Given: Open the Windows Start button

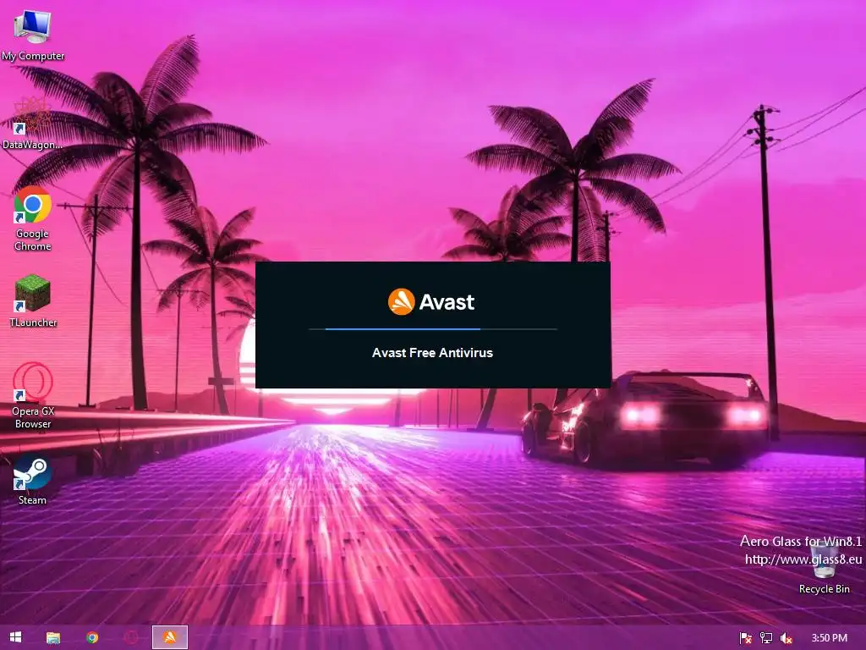Looking at the screenshot, I should tap(15, 637).
